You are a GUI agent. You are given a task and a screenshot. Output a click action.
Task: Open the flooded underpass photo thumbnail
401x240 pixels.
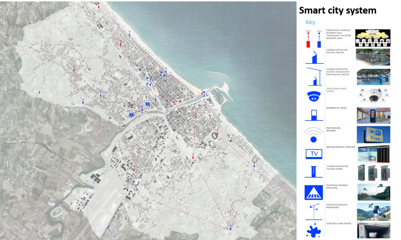tap(374, 230)
